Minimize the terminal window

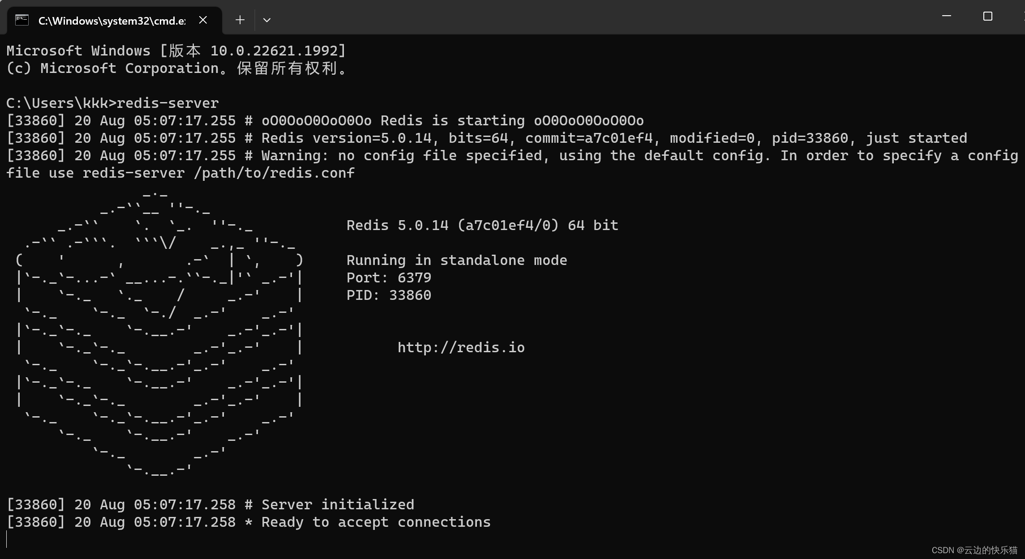click(946, 16)
